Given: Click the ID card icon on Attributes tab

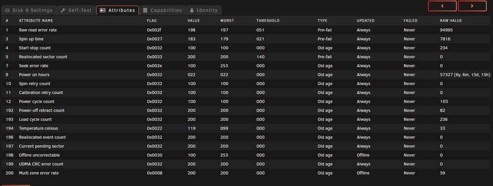Looking at the screenshot, I should click(103, 10).
